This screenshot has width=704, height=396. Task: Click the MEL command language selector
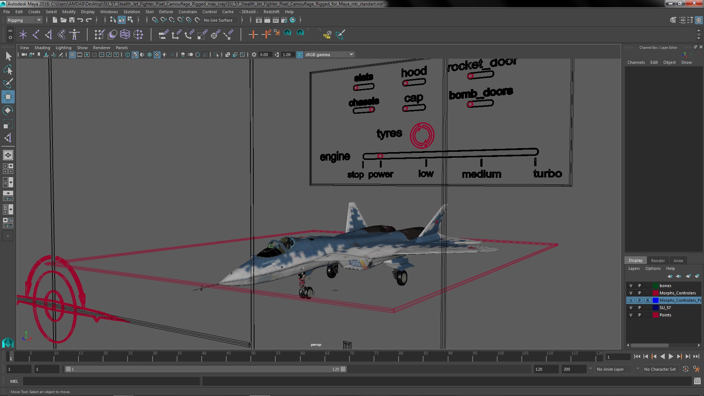pyautogui.click(x=14, y=381)
